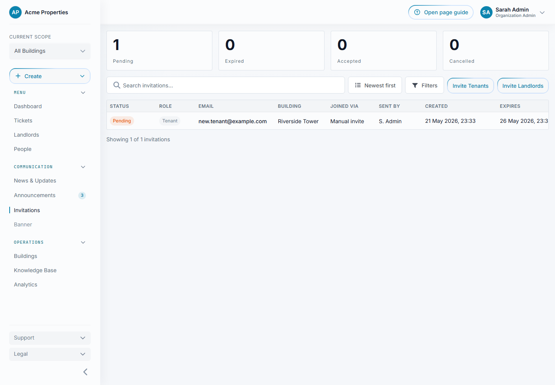Click S. Admin sender cell

coord(390,121)
